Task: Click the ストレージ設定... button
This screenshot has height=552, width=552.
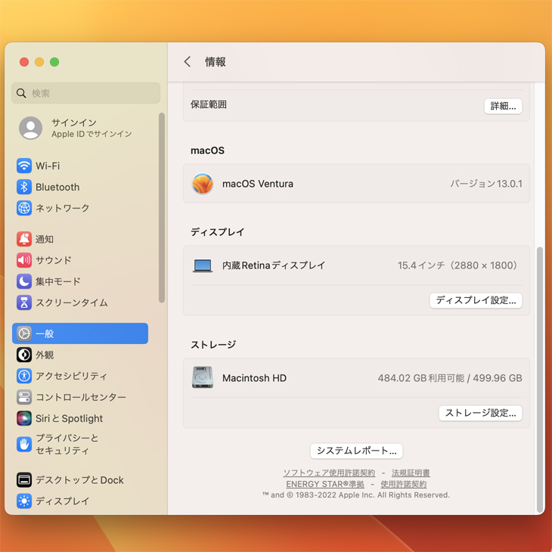Action: click(x=480, y=413)
